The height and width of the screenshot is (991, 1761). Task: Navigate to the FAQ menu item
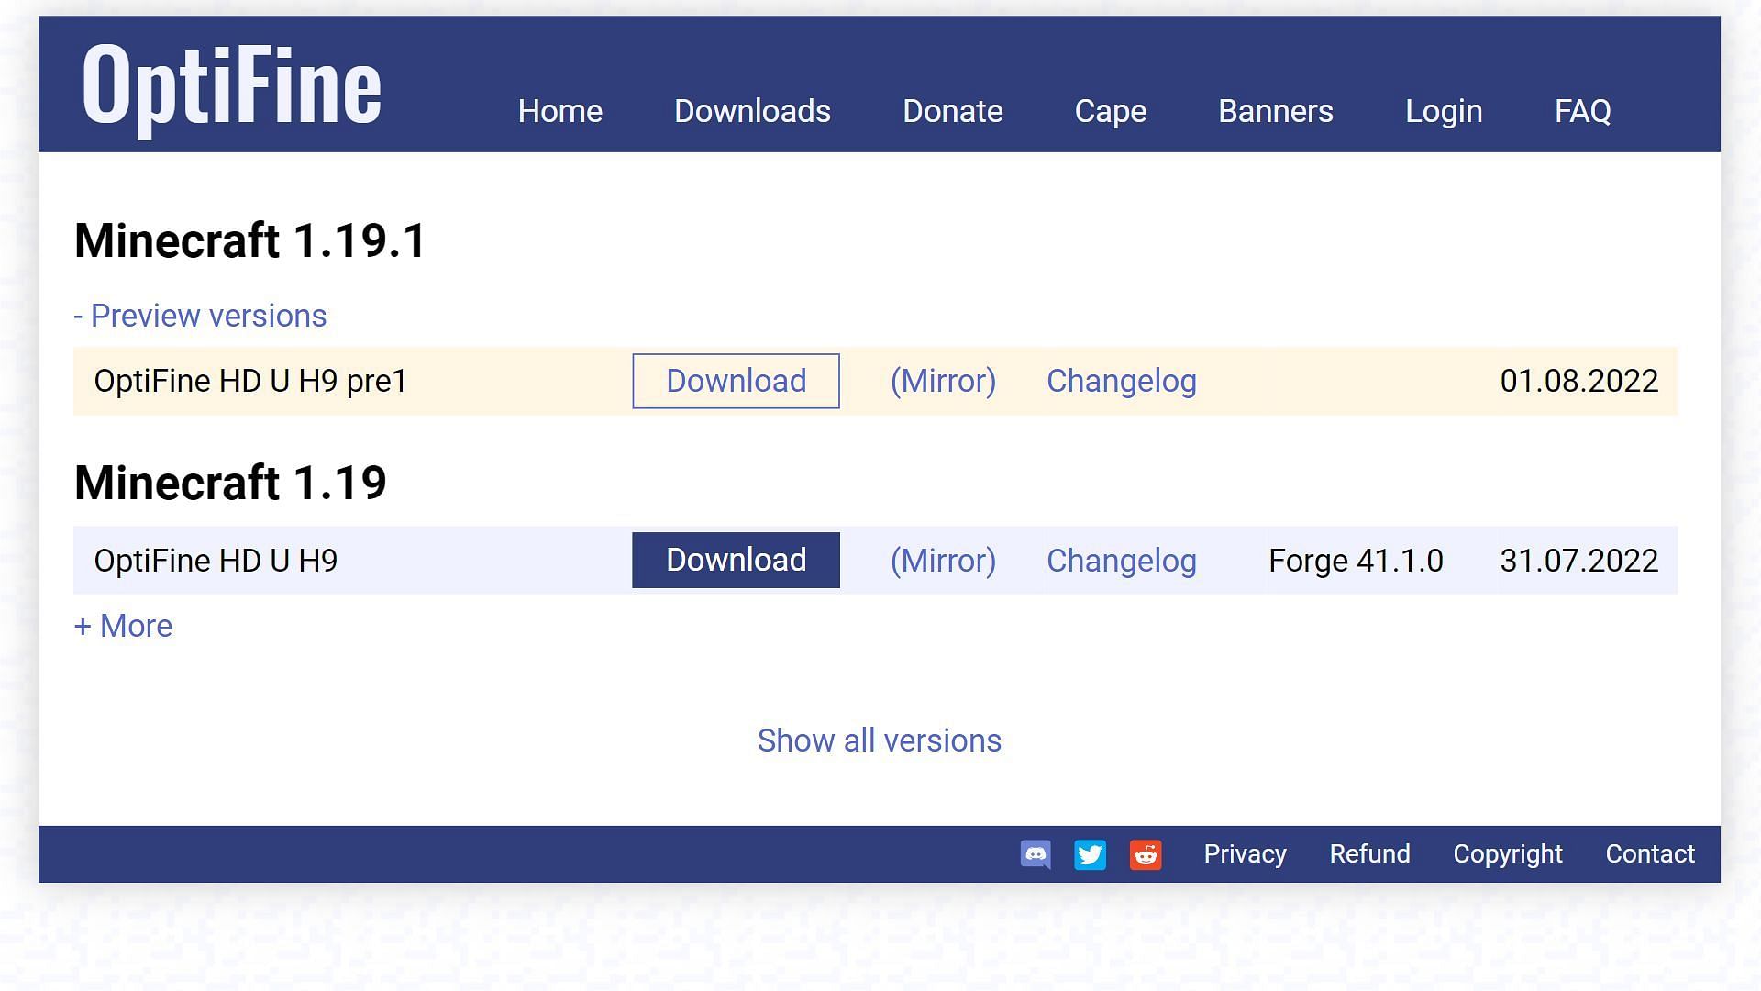tap(1582, 110)
